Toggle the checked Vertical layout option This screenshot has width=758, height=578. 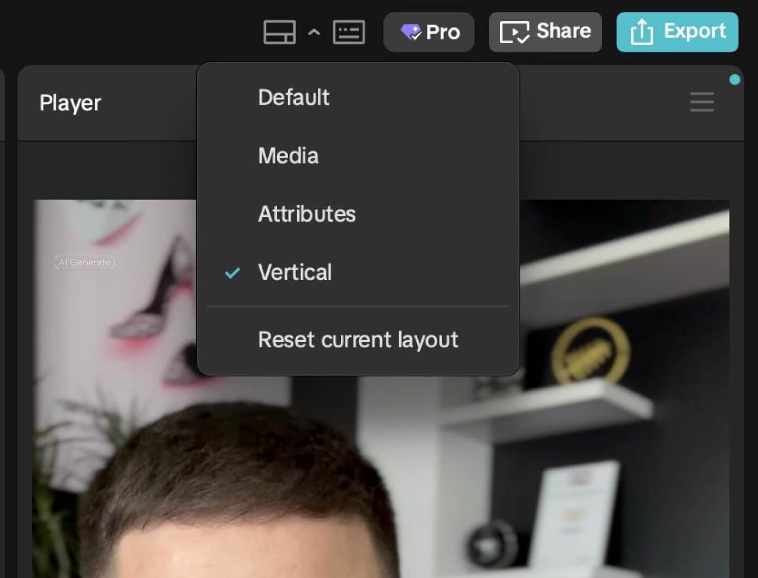(294, 273)
